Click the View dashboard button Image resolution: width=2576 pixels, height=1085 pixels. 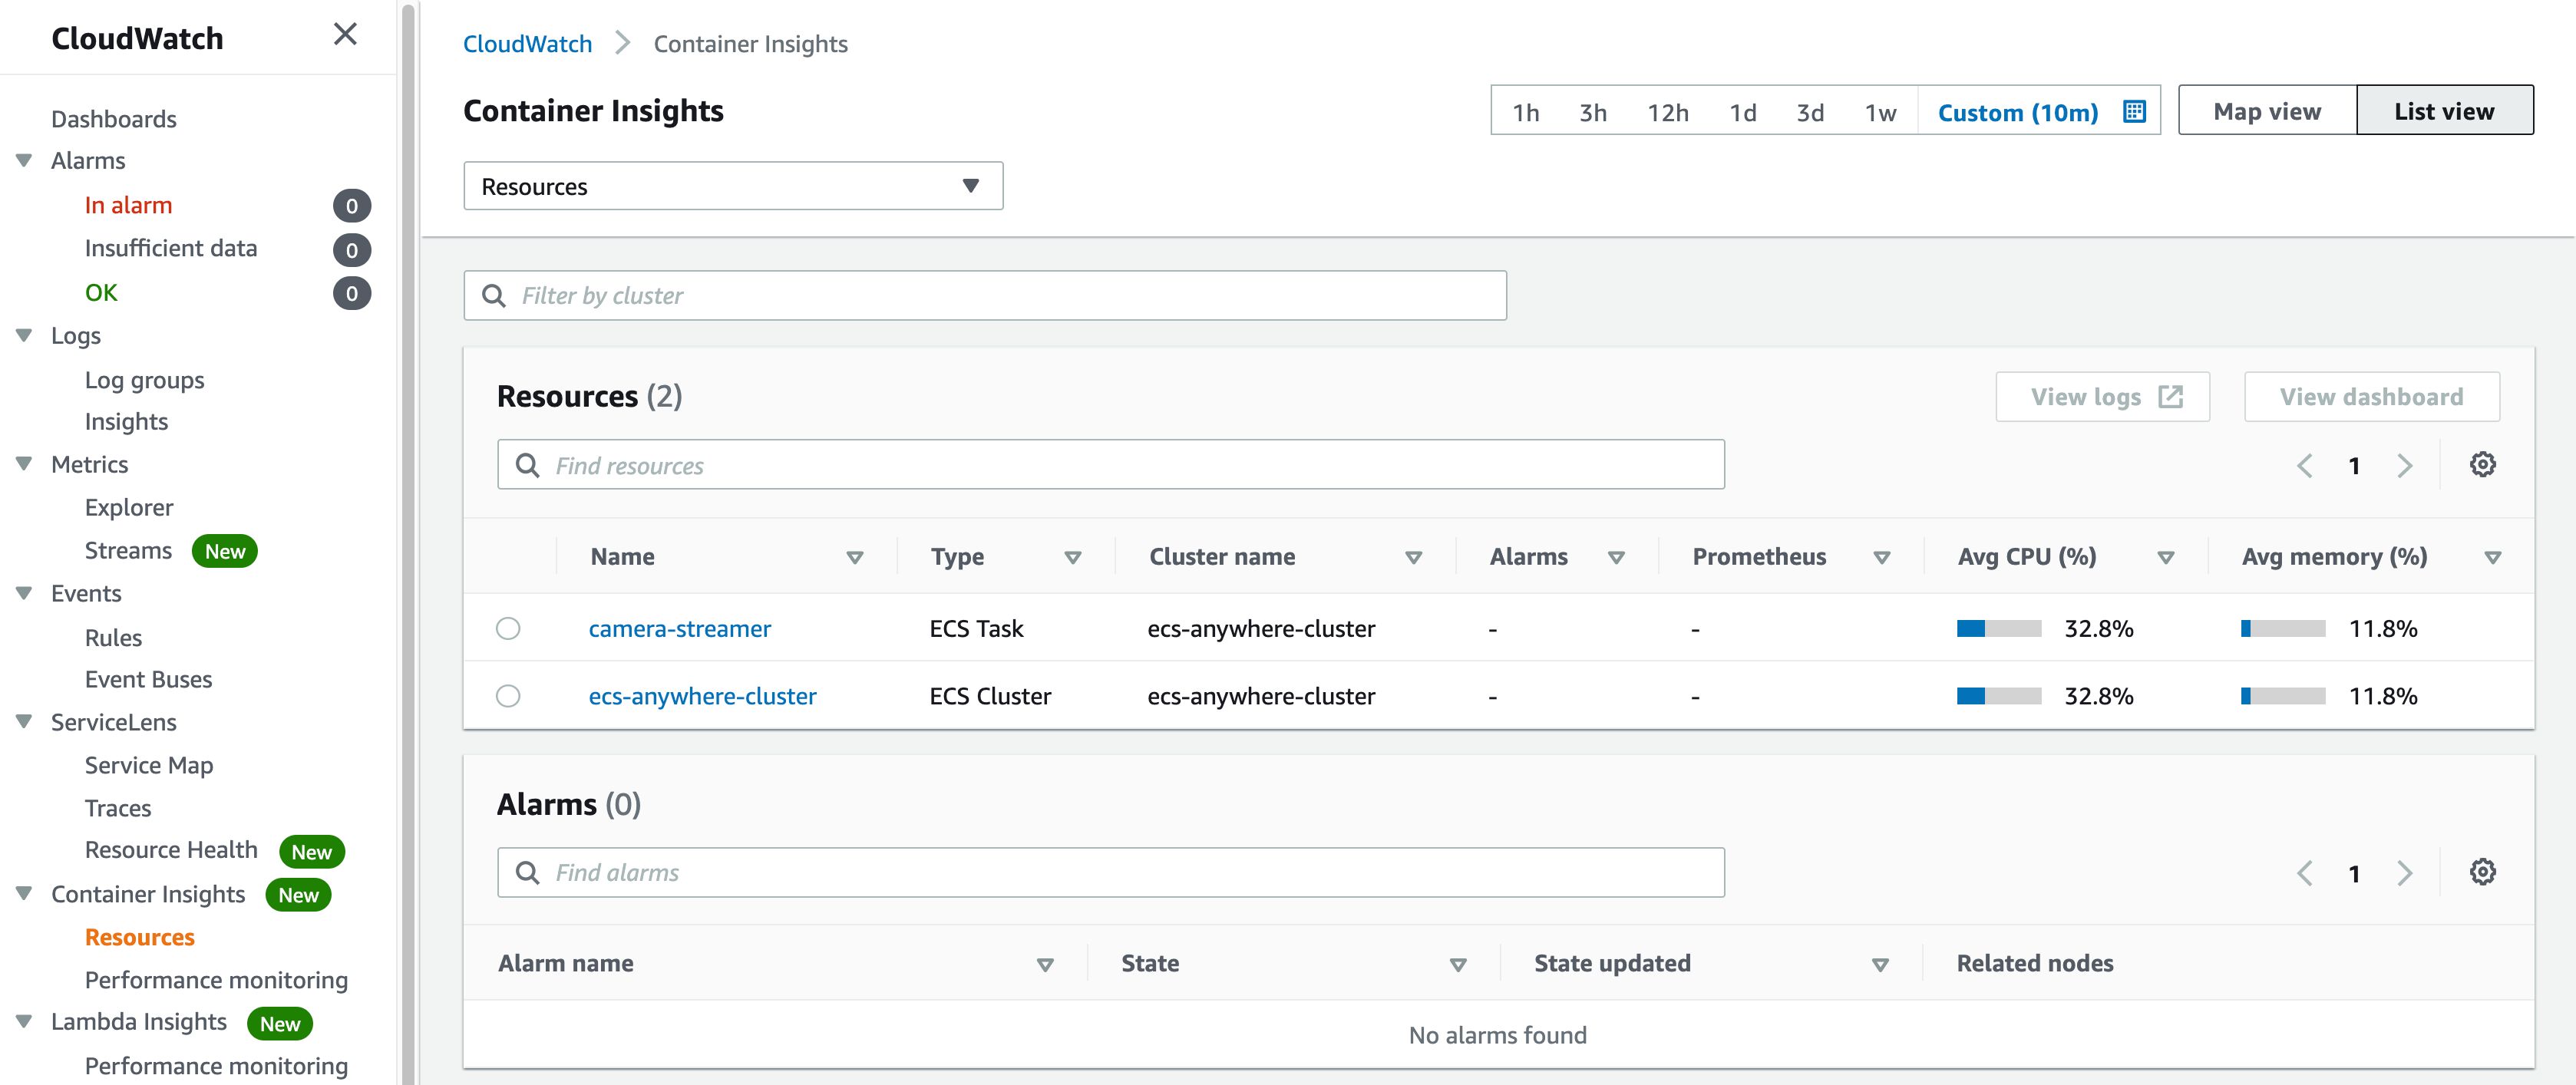pos(2370,397)
